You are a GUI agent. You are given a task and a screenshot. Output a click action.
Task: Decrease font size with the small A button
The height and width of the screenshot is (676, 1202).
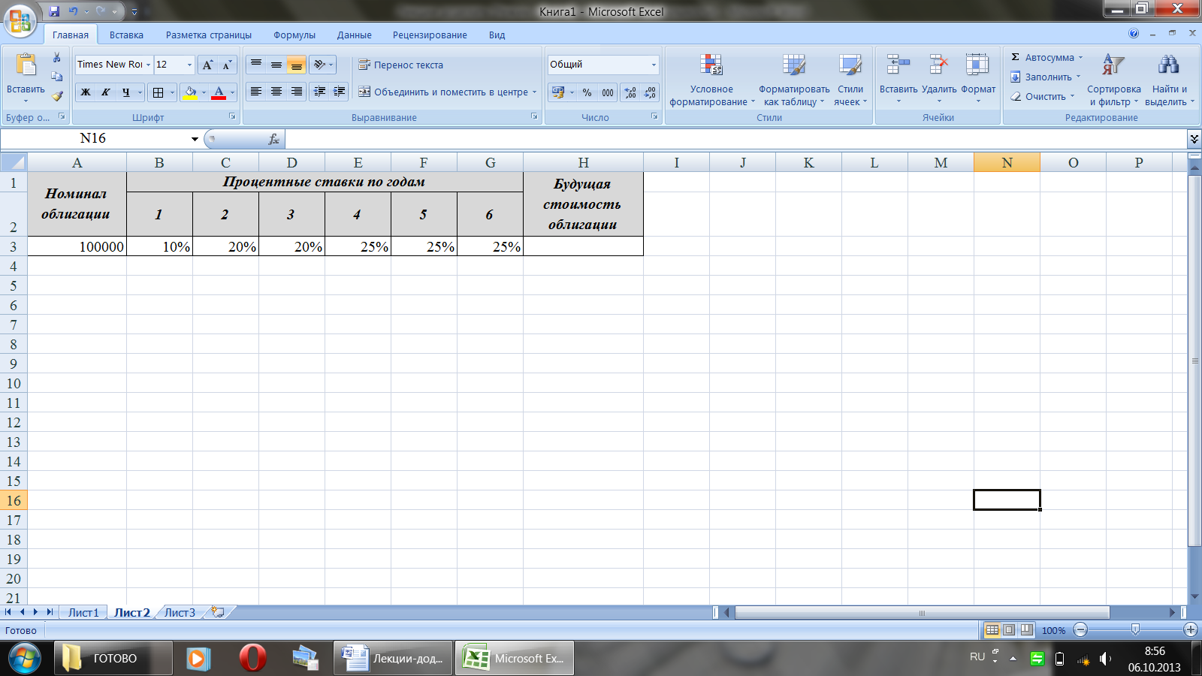[227, 65]
